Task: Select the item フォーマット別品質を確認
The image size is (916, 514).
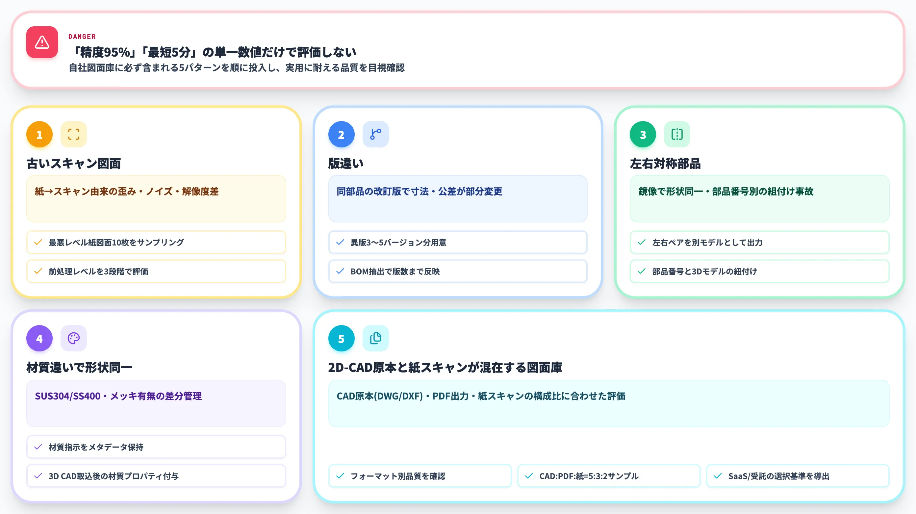Action: (x=420, y=476)
